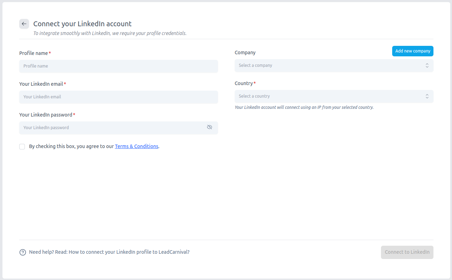Return to the previous screen via back button
Image resolution: width=452 pixels, height=280 pixels.
24,24
